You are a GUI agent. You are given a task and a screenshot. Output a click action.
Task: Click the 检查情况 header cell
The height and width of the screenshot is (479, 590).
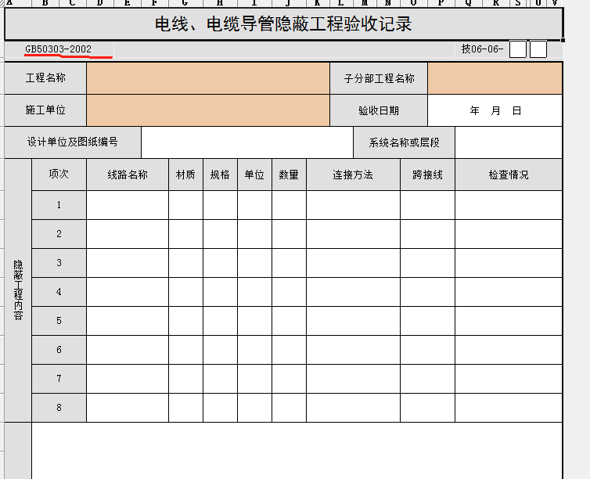pyautogui.click(x=509, y=175)
